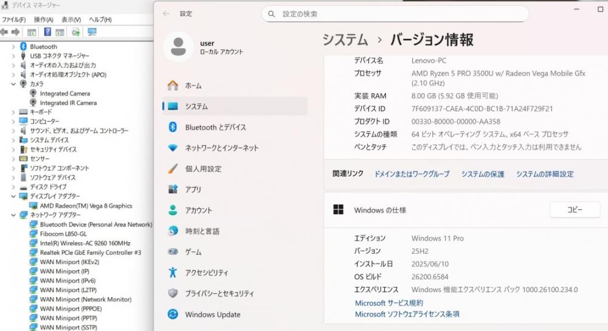Screen dimensions: 608x331
Task: Select プライバシーとセキュリティ in sidebar
Action: point(219,293)
